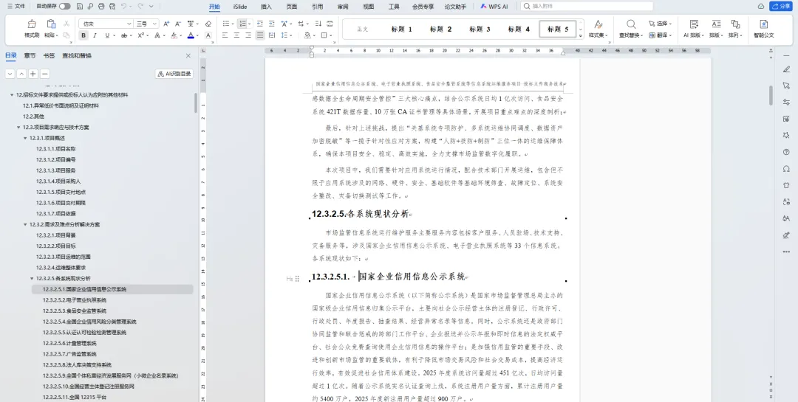Click the WPS AI button

click(494, 7)
